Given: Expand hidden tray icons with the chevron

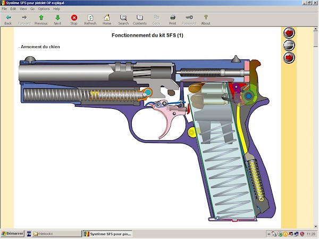Looking at the screenshot, I should tap(269, 234).
